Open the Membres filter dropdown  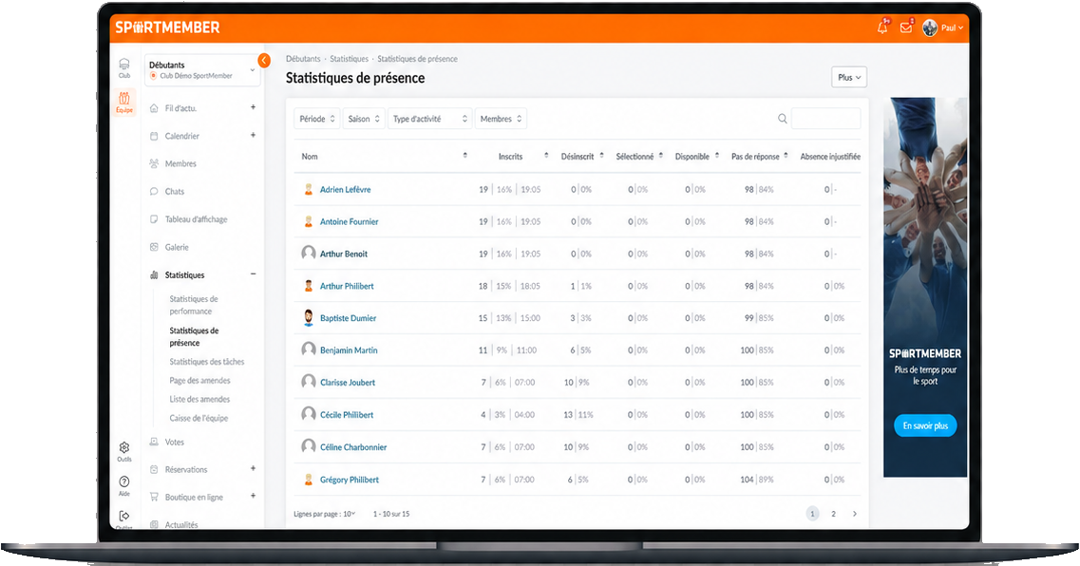coord(501,119)
